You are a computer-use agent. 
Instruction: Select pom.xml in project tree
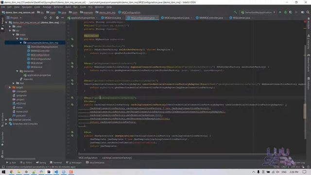(20, 116)
